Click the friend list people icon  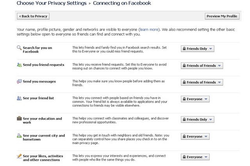point(19,98)
